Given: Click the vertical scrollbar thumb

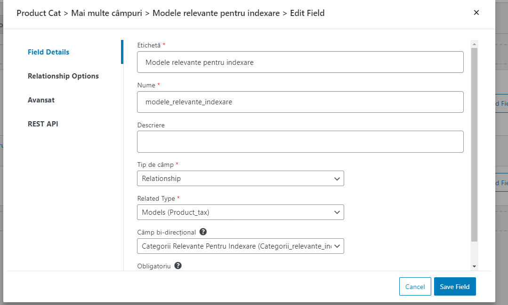Looking at the screenshot, I should pos(474,145).
